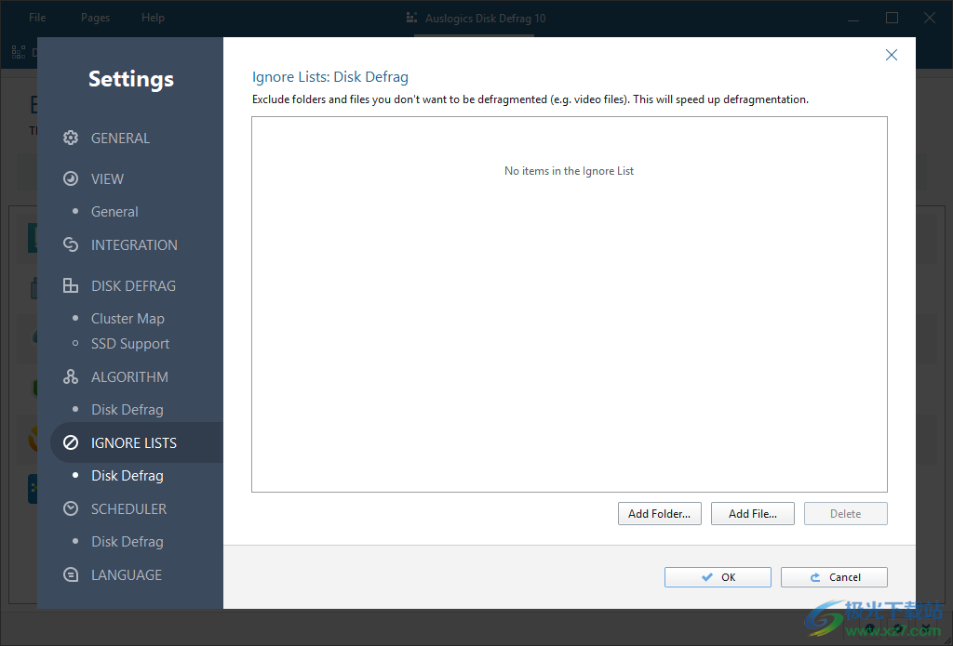This screenshot has height=646, width=953.
Task: Select Disk Defrag under ALGORITHM
Action: (x=127, y=410)
